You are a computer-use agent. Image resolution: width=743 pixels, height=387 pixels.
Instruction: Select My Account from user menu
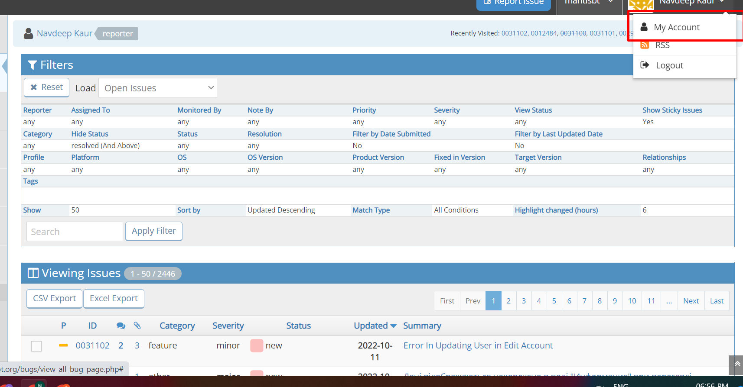point(676,27)
